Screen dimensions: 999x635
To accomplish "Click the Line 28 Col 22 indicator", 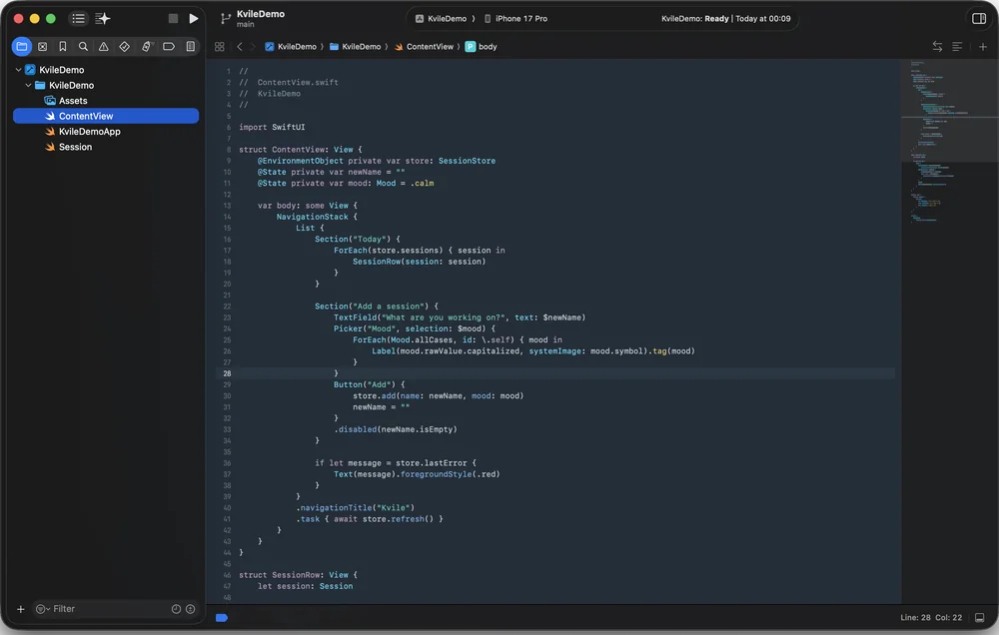I will point(931,617).
